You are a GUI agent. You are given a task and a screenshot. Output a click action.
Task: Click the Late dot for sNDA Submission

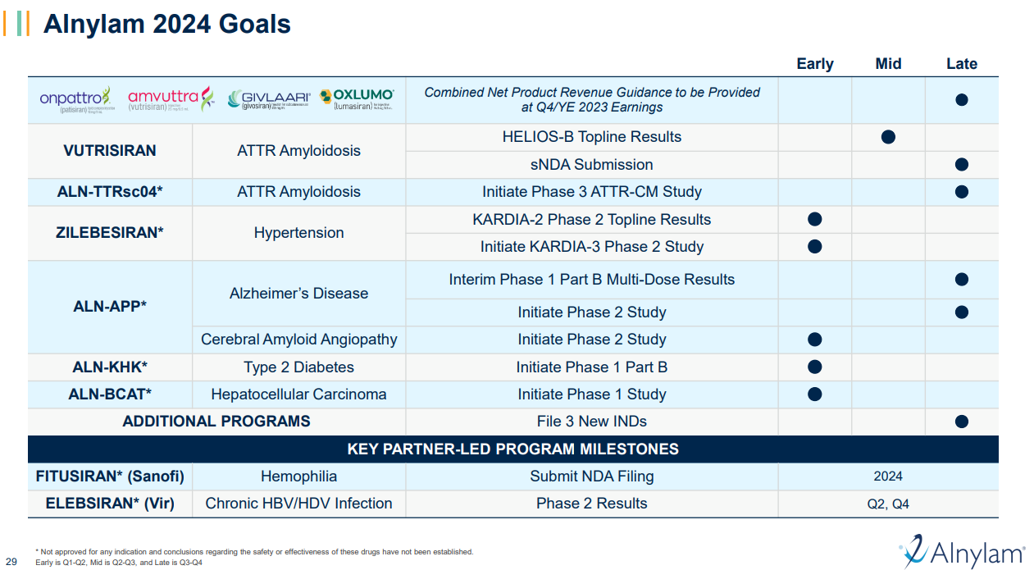point(962,165)
